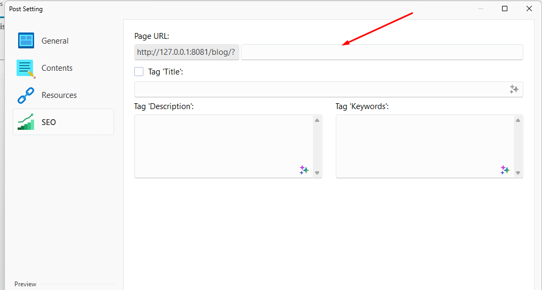The width and height of the screenshot is (542, 290).
Task: Click the General section icon
Action: [26, 41]
